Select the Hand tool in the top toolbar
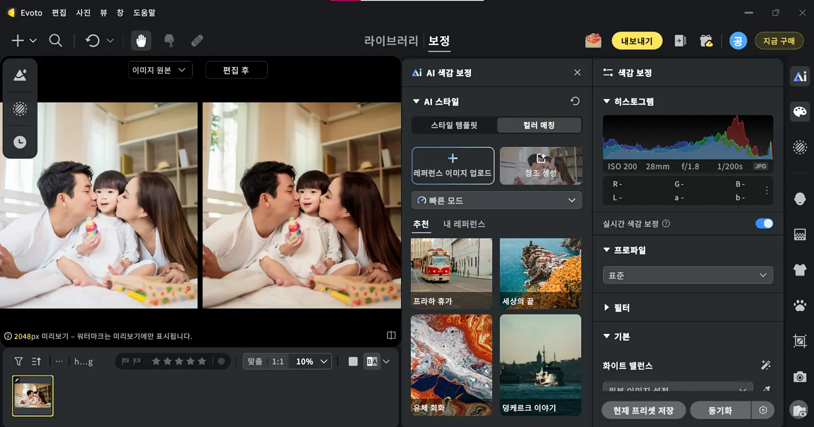 coord(141,41)
